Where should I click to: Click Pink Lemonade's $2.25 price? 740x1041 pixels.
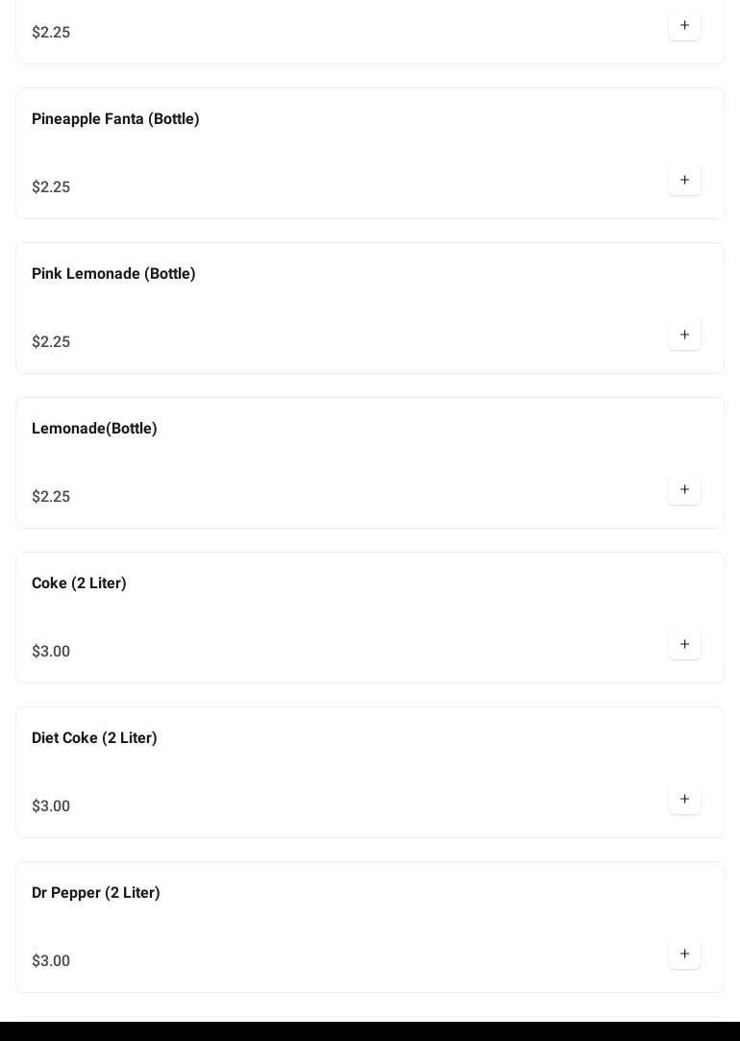[x=51, y=342]
